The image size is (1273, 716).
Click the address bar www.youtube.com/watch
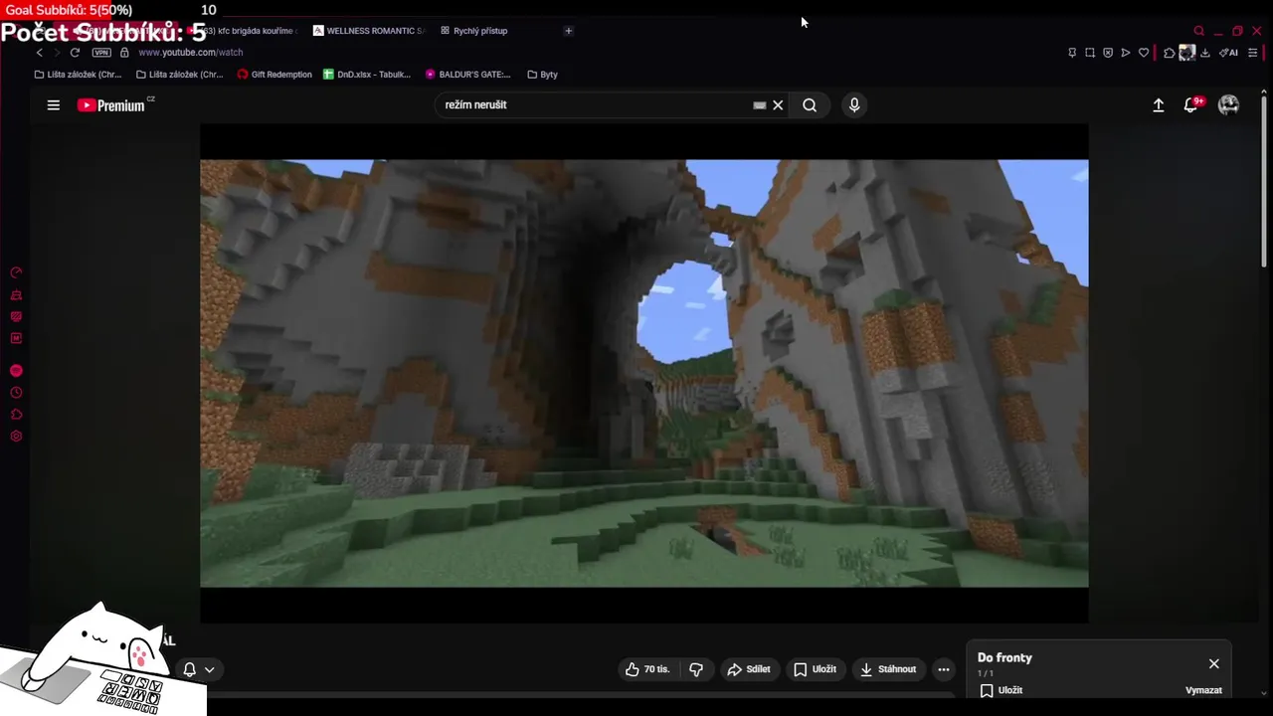click(x=191, y=53)
